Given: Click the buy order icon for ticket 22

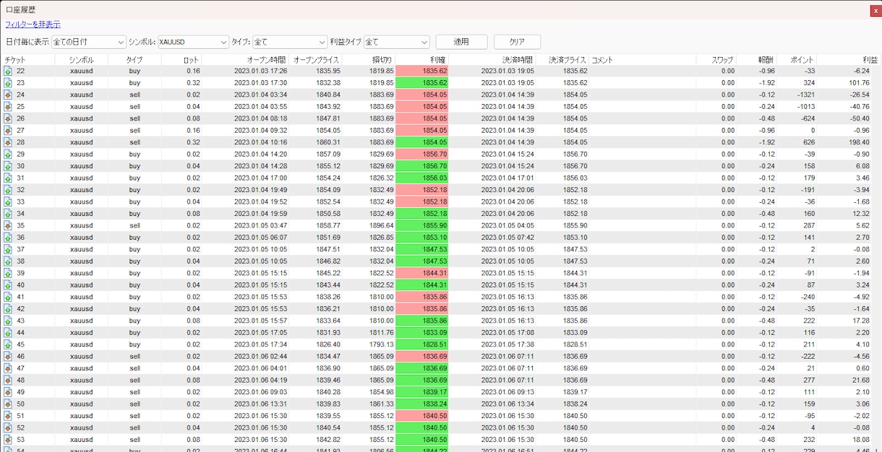Looking at the screenshot, I should tap(8, 71).
